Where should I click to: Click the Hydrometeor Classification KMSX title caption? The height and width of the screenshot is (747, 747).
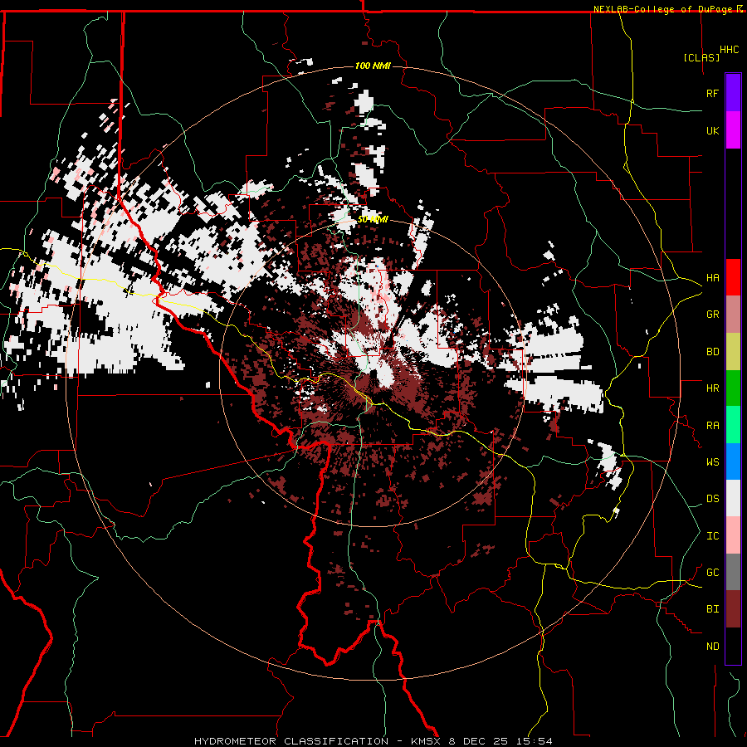[x=373, y=741]
